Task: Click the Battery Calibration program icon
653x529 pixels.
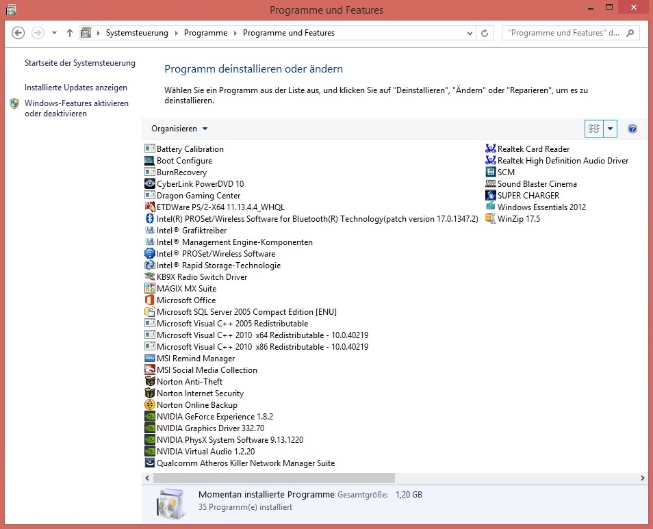Action: tap(149, 149)
